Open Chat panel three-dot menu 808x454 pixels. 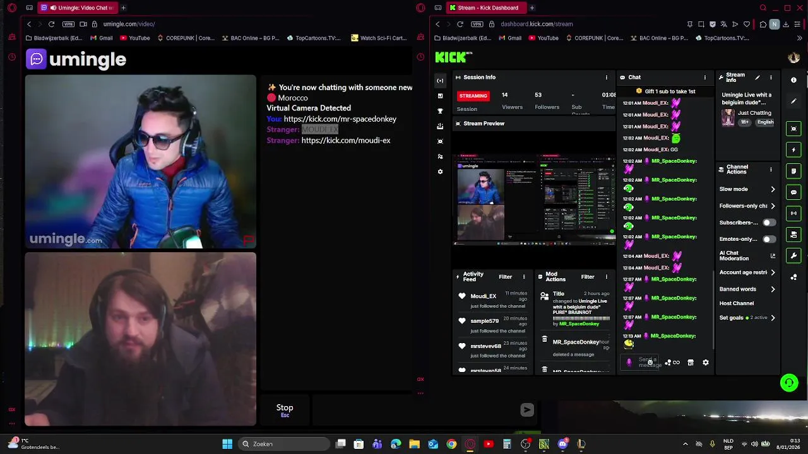click(705, 78)
